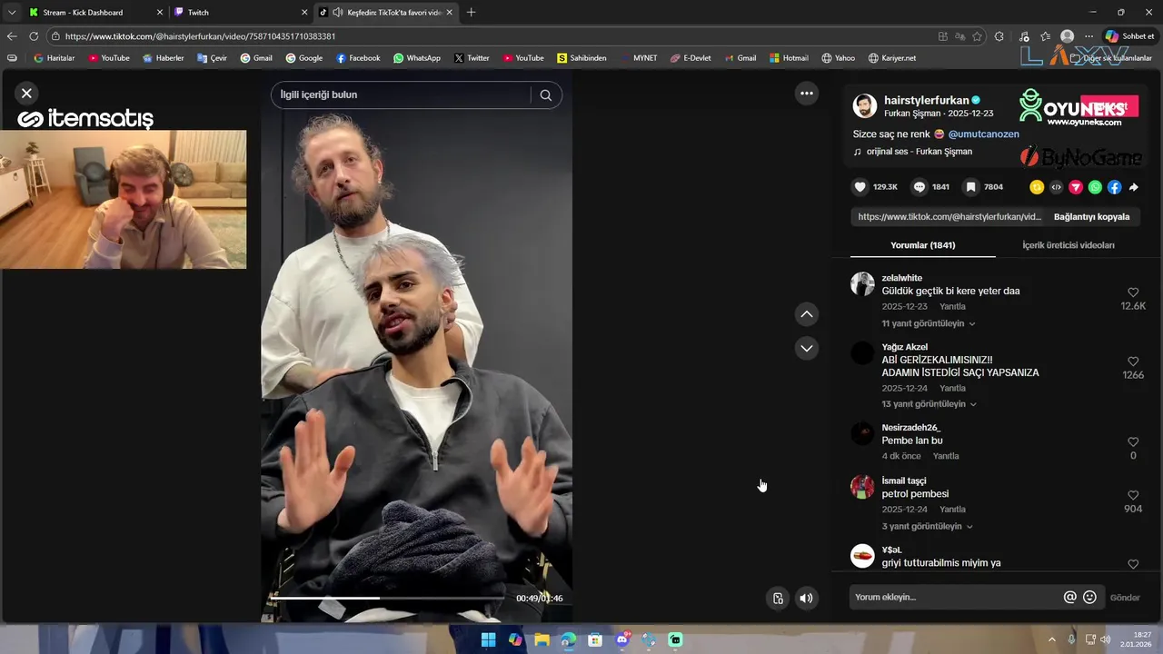
Task: Share the video to WhatsApp
Action: [x=1095, y=187]
